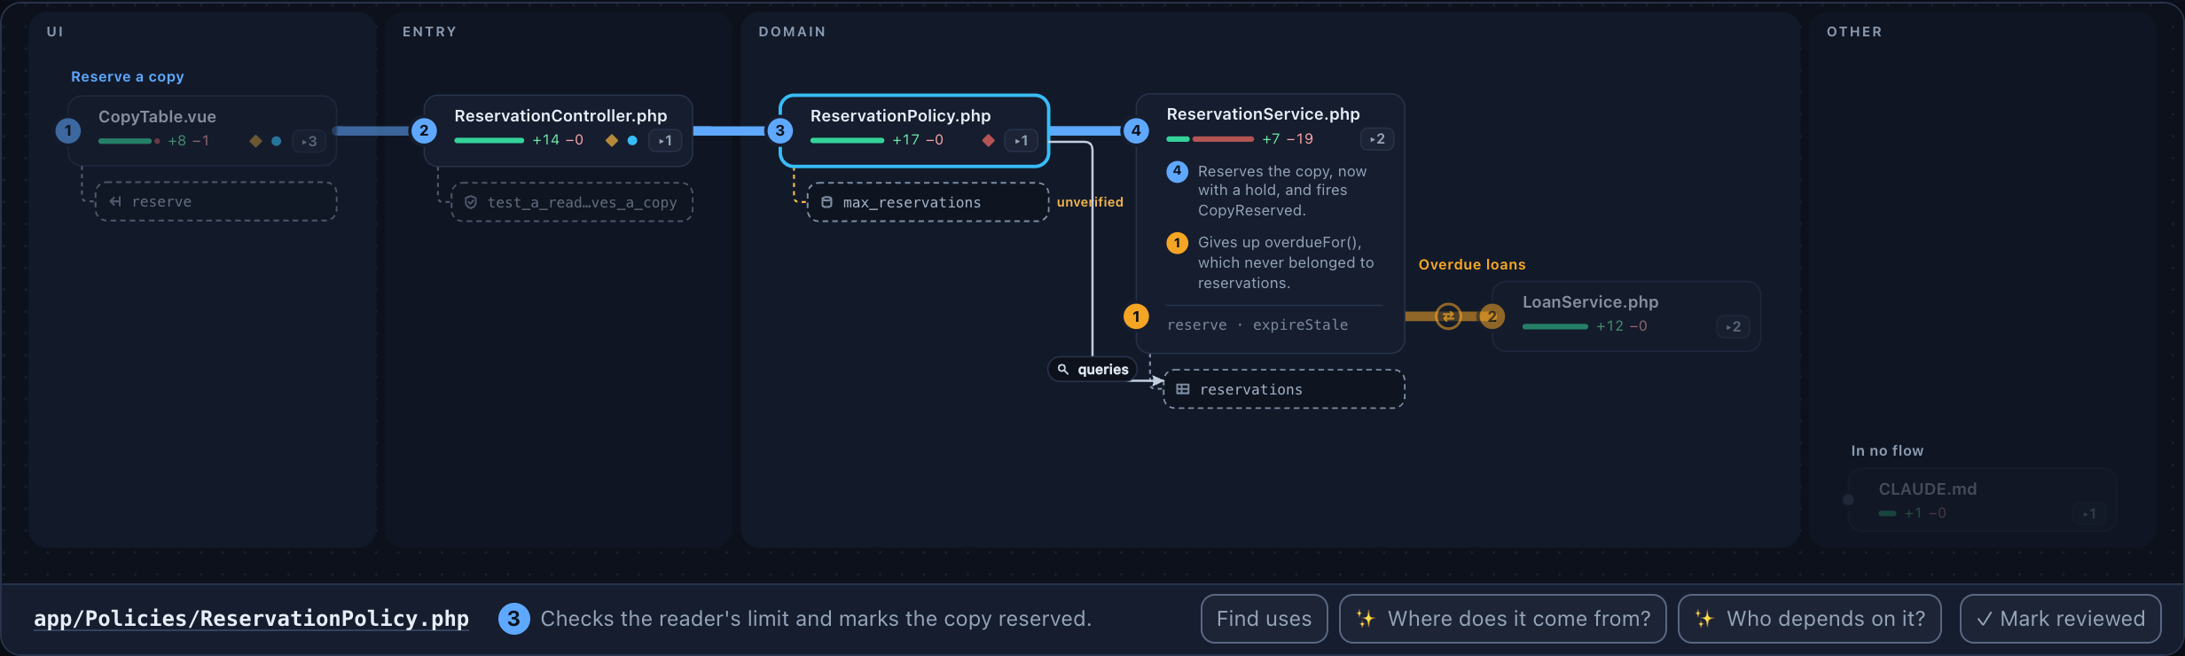Viewport: 2185px width, 656px height.
Task: Click the sparkle icon in 'Who depends on it?'
Action: (1704, 618)
